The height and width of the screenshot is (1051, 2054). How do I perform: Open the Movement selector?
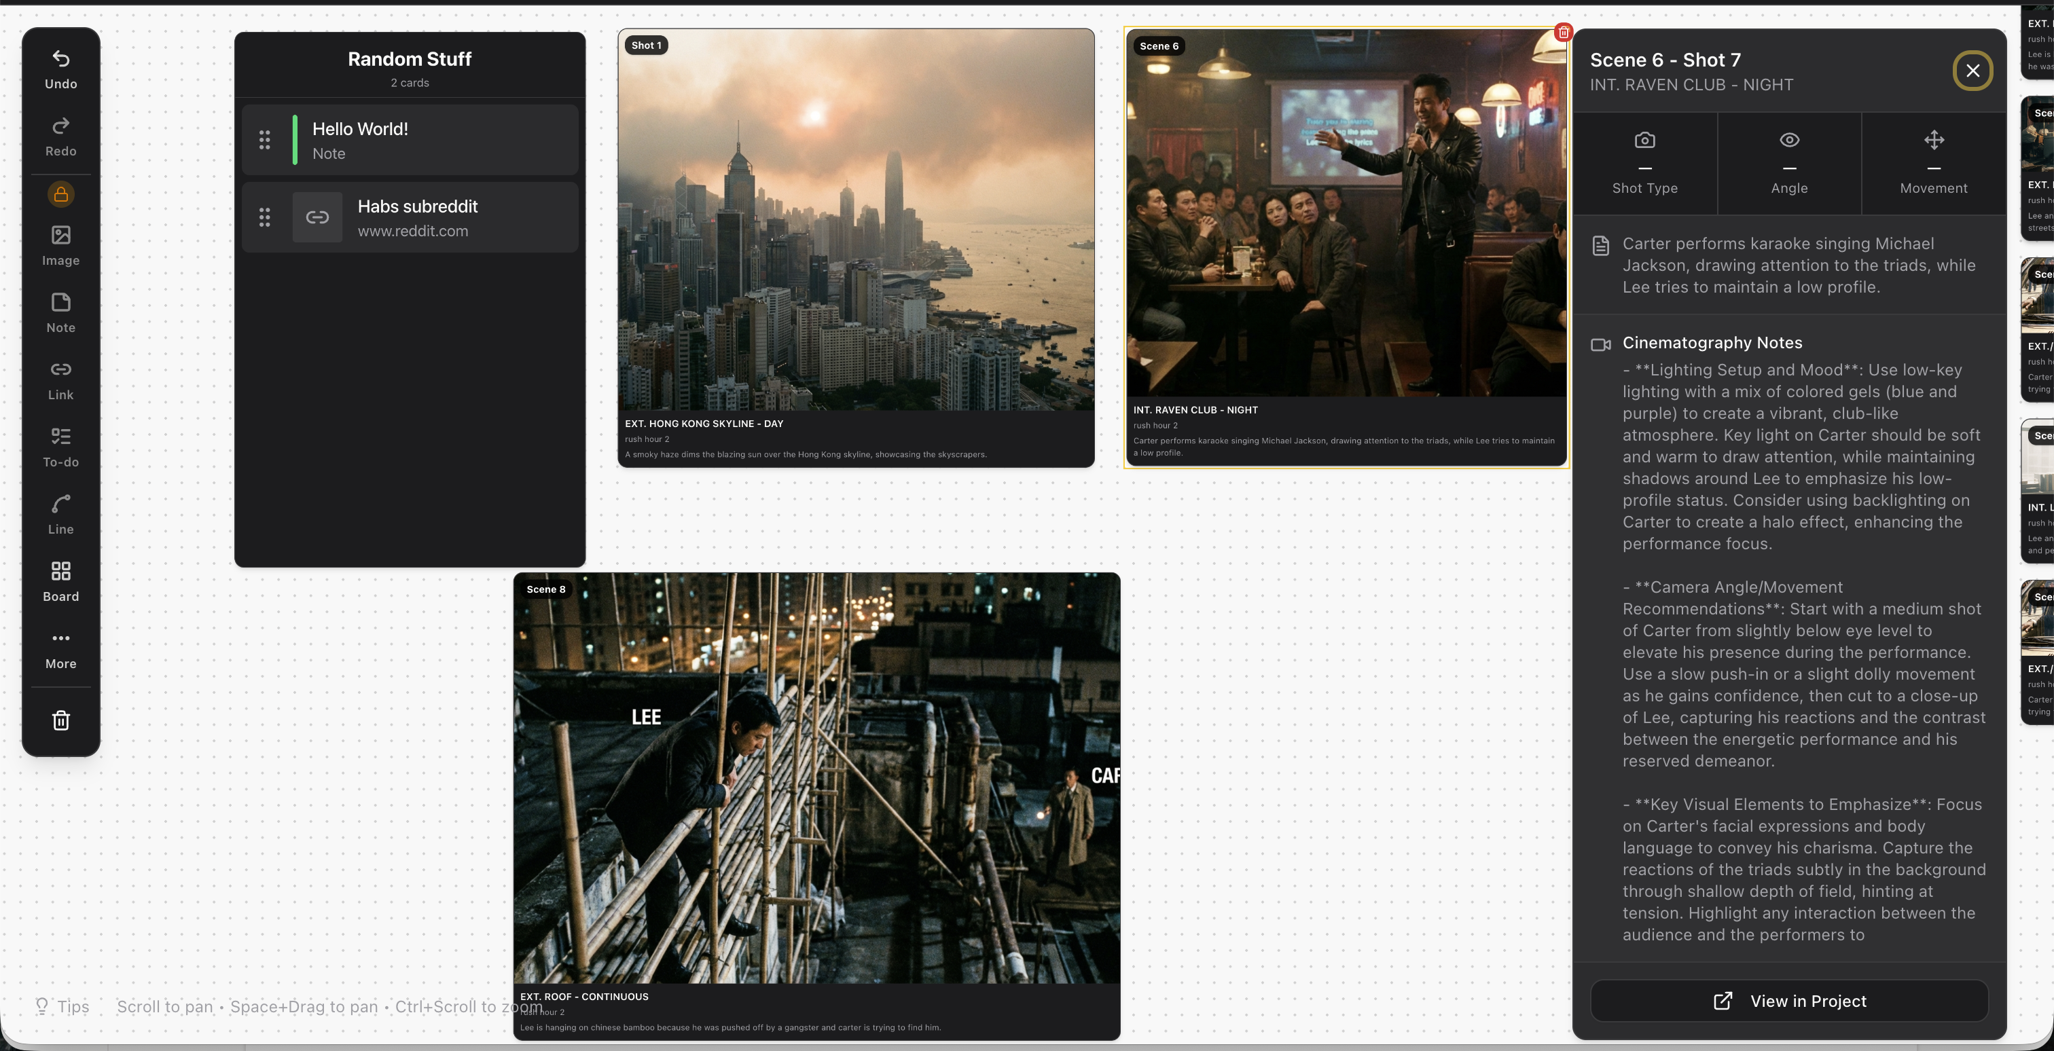coord(1934,162)
